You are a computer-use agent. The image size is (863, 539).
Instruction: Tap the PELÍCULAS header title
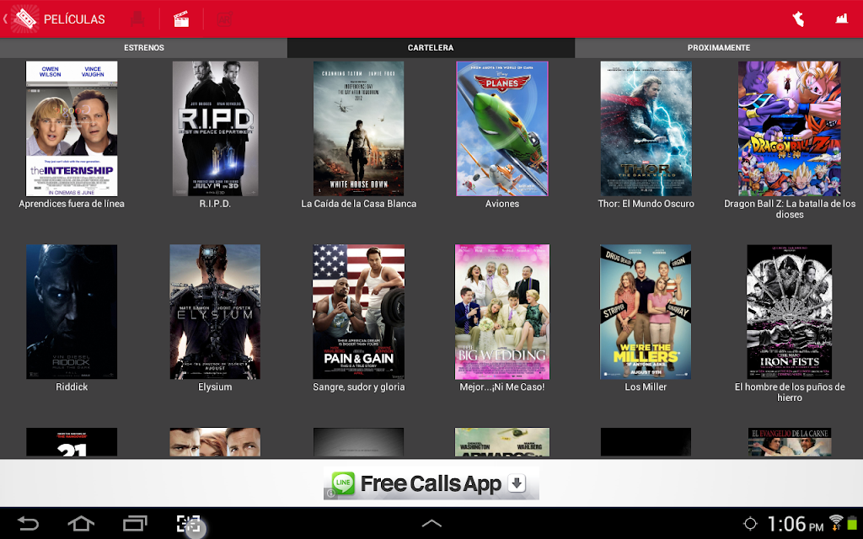point(74,19)
